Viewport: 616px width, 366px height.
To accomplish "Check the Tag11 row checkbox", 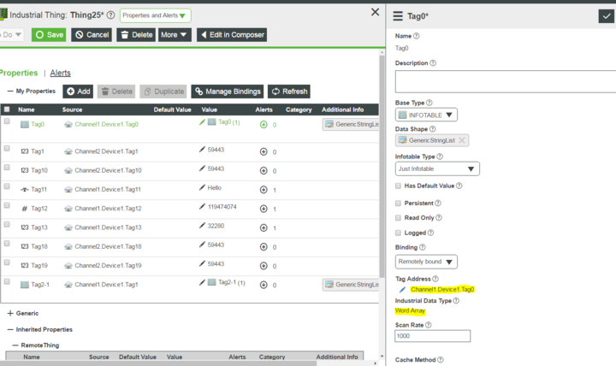I will pyautogui.click(x=7, y=186).
